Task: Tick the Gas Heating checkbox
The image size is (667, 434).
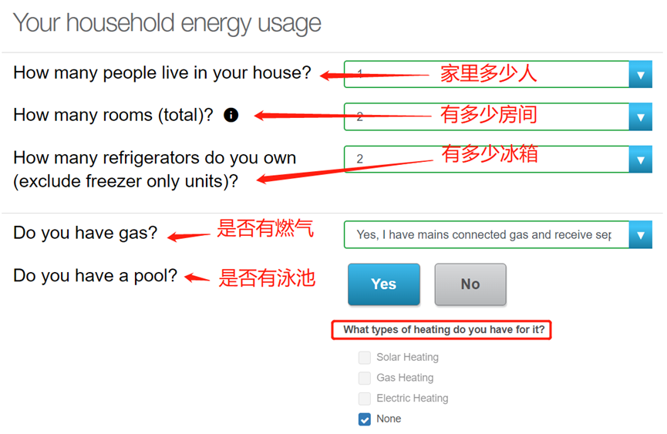Action: tap(365, 378)
